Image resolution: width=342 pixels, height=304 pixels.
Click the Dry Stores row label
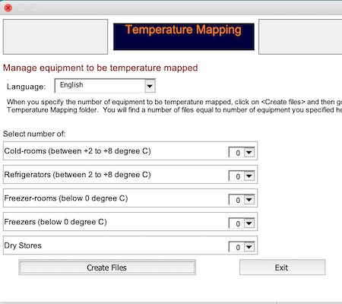point(23,245)
